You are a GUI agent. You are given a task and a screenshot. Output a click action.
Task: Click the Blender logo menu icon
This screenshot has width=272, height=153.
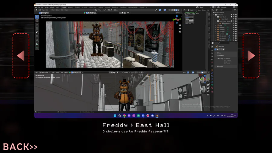coord(36,7)
